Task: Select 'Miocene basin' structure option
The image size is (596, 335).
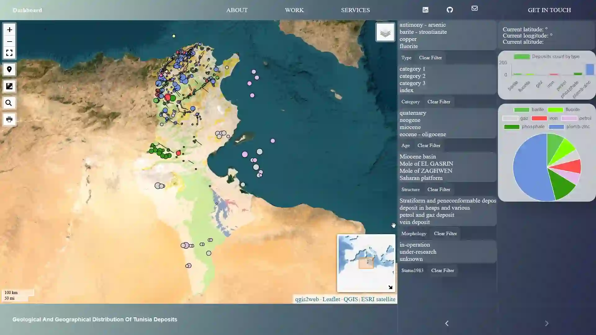Action: 418,157
